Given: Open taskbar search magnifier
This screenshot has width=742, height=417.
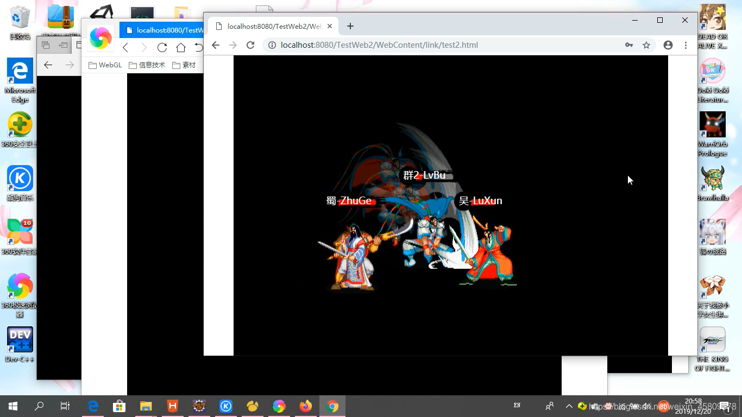Looking at the screenshot, I should 39,406.
